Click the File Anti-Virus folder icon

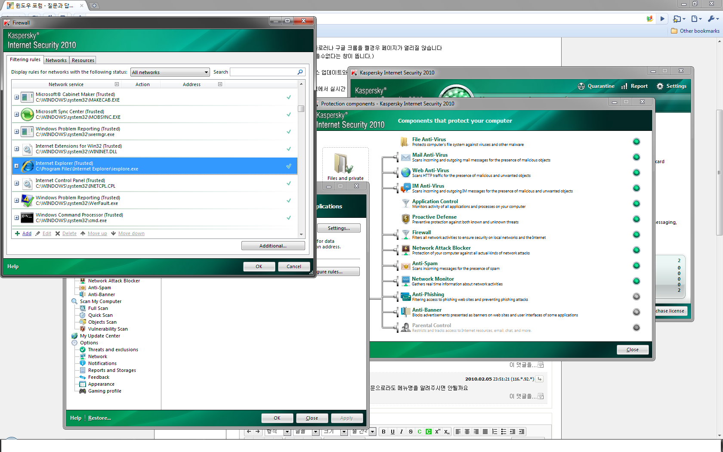click(x=405, y=142)
